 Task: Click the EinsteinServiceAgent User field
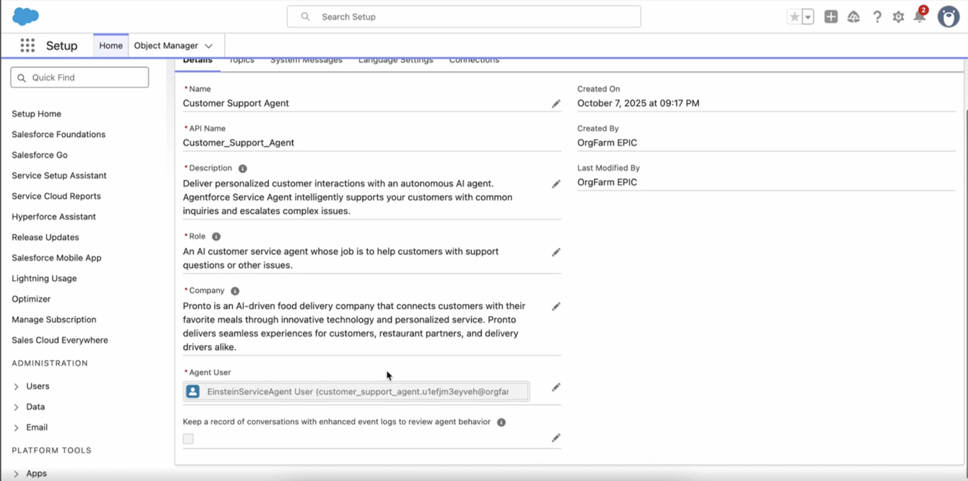point(356,392)
